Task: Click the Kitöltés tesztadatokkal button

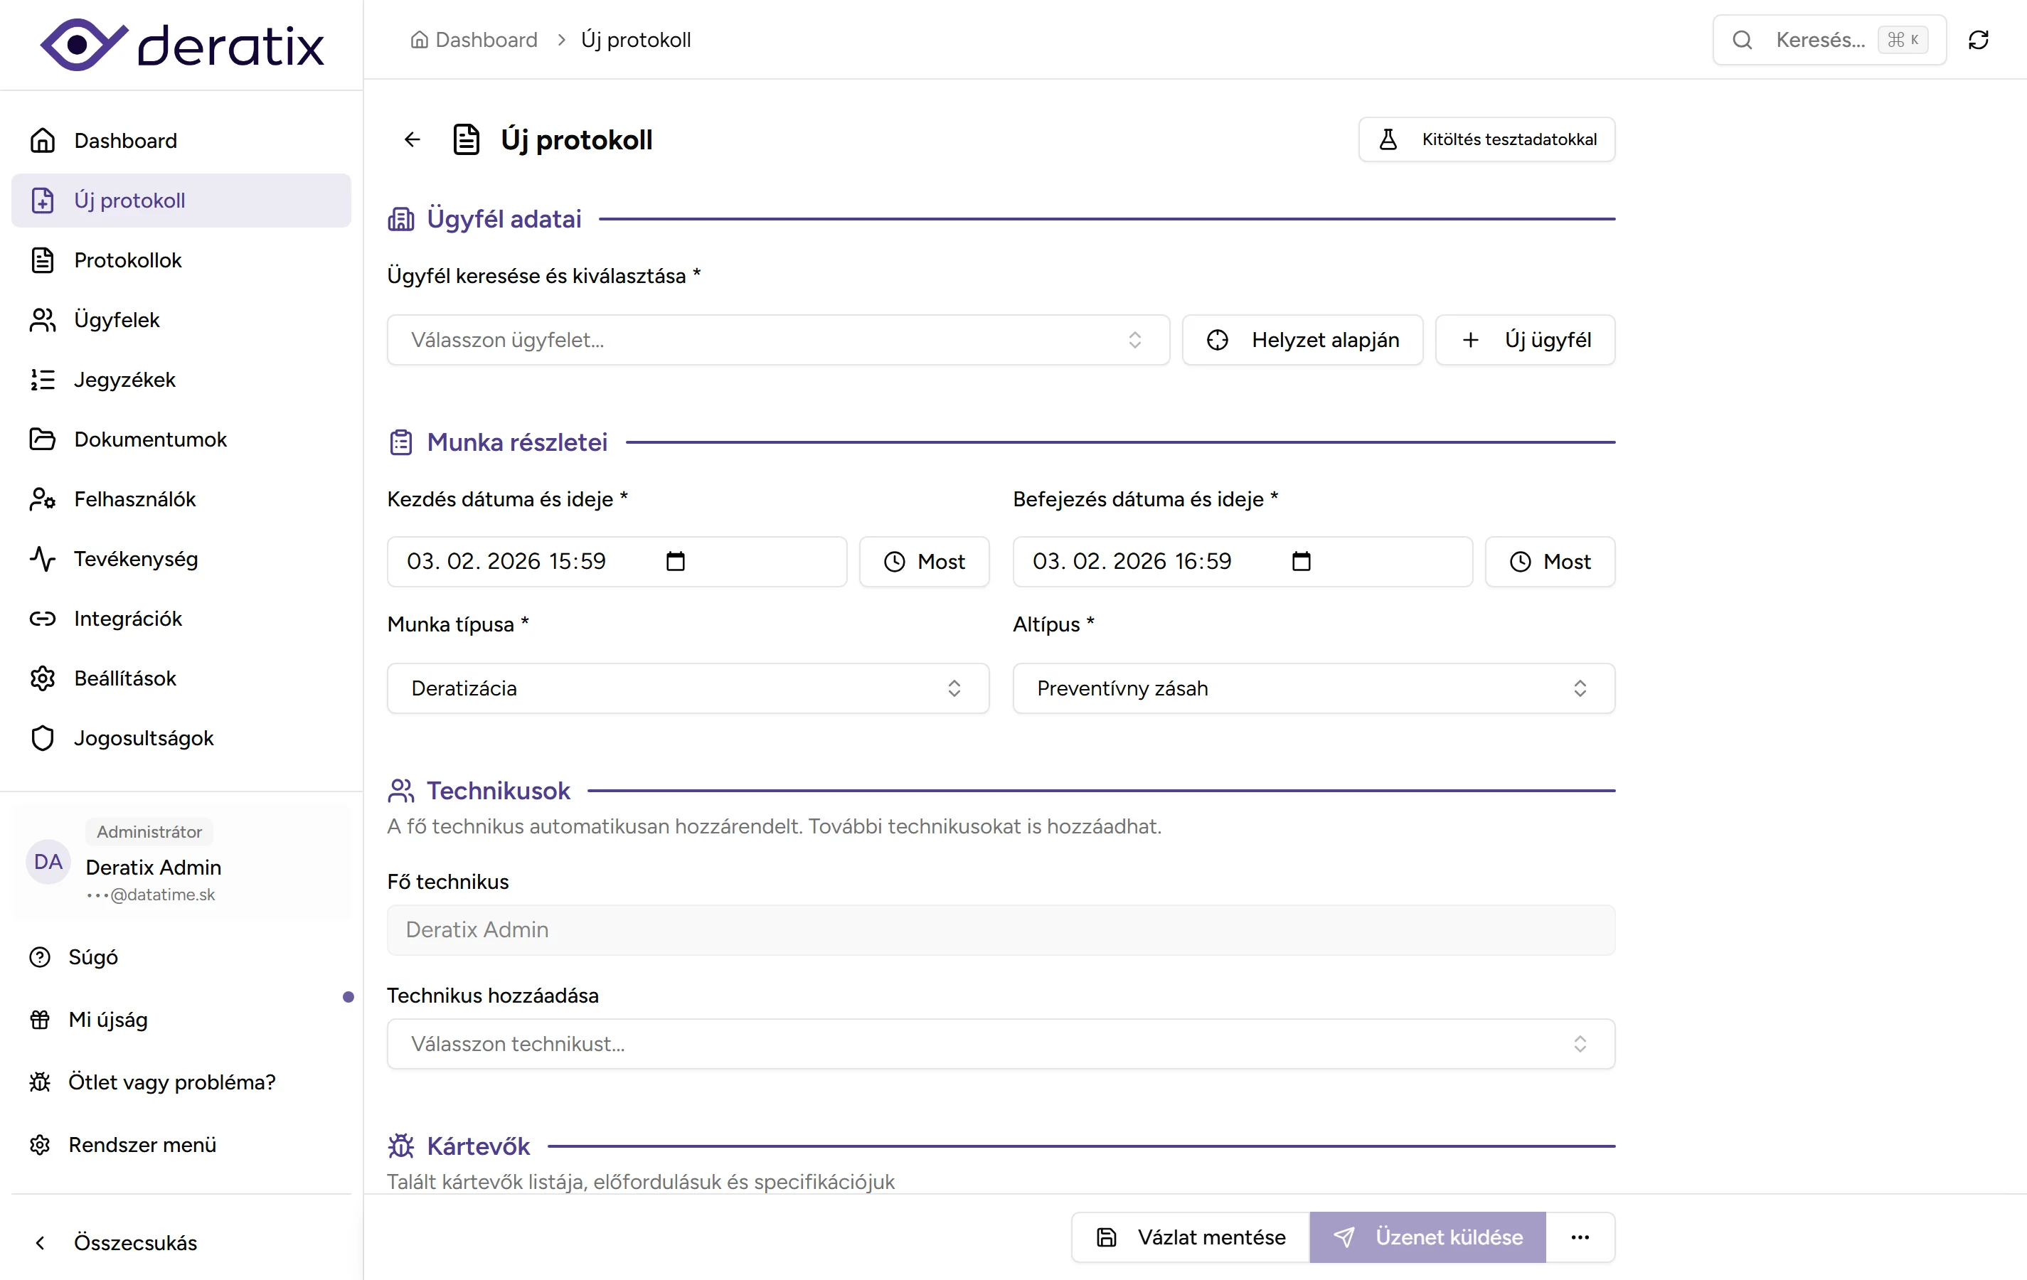Action: [x=1486, y=139]
